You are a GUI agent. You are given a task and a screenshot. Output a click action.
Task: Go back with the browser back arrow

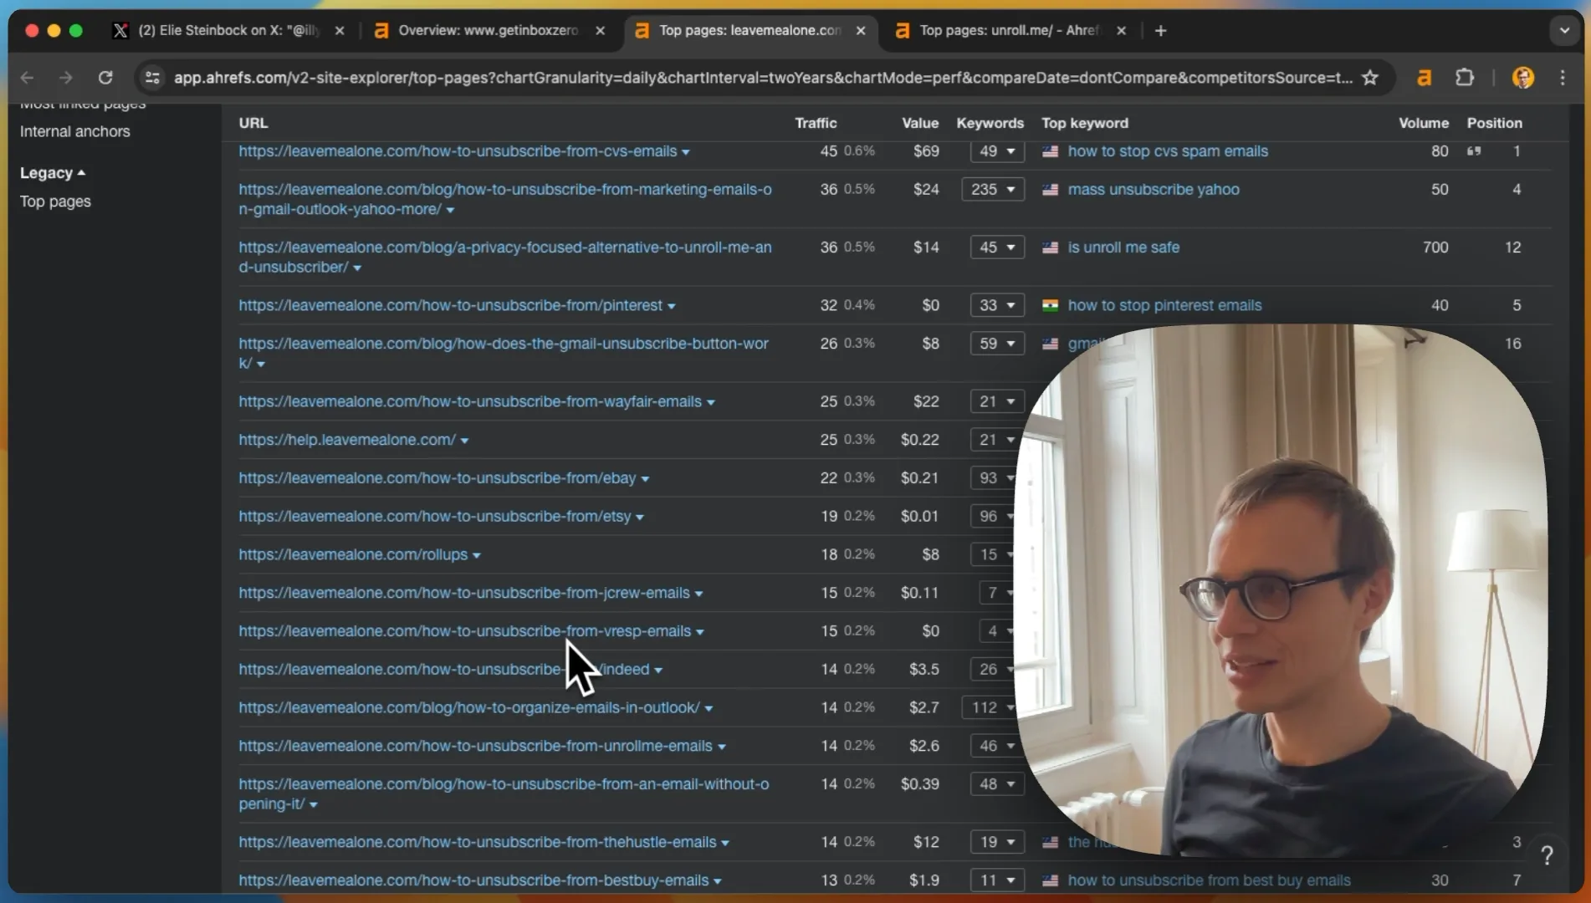(27, 78)
